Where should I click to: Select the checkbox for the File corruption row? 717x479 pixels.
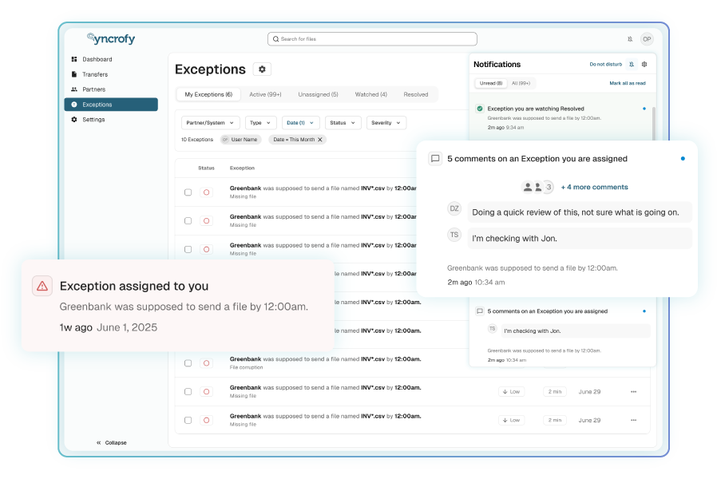(x=188, y=363)
